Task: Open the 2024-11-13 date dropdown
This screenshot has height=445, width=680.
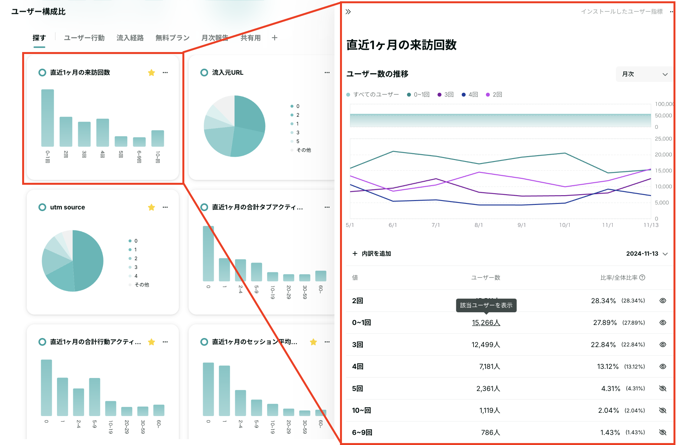Action: point(647,254)
